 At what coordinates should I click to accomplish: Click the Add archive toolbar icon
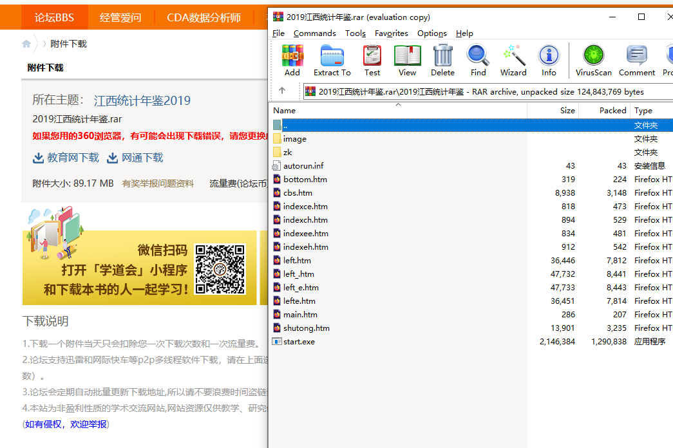click(x=292, y=55)
